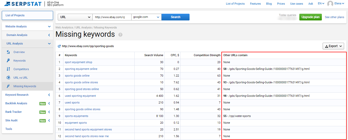This screenshot has height=140, width=348.
Task: Open keyword 'sport equipment shop'
Action: pos(78,62)
